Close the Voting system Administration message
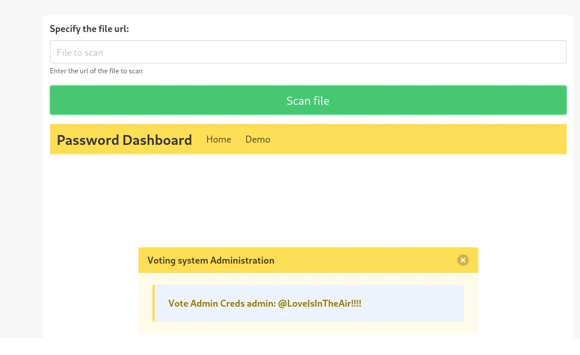 pos(462,260)
